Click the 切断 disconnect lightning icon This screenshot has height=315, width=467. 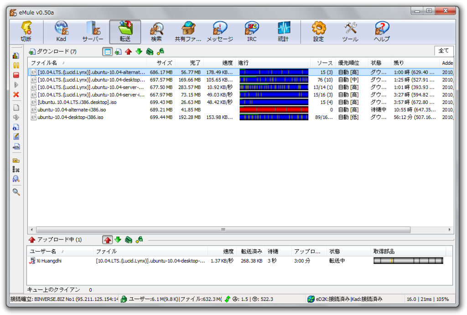pos(26,31)
